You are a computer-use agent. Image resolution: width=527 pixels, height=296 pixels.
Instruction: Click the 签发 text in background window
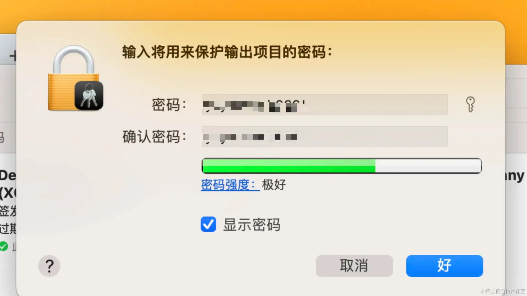[x=8, y=211]
